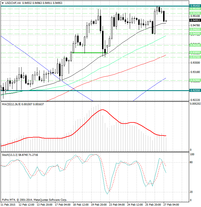Select the 0.93850 green price level label

(195, 53)
